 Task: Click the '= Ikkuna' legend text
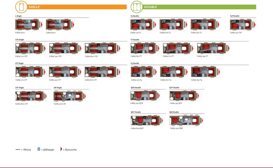(x=26, y=150)
